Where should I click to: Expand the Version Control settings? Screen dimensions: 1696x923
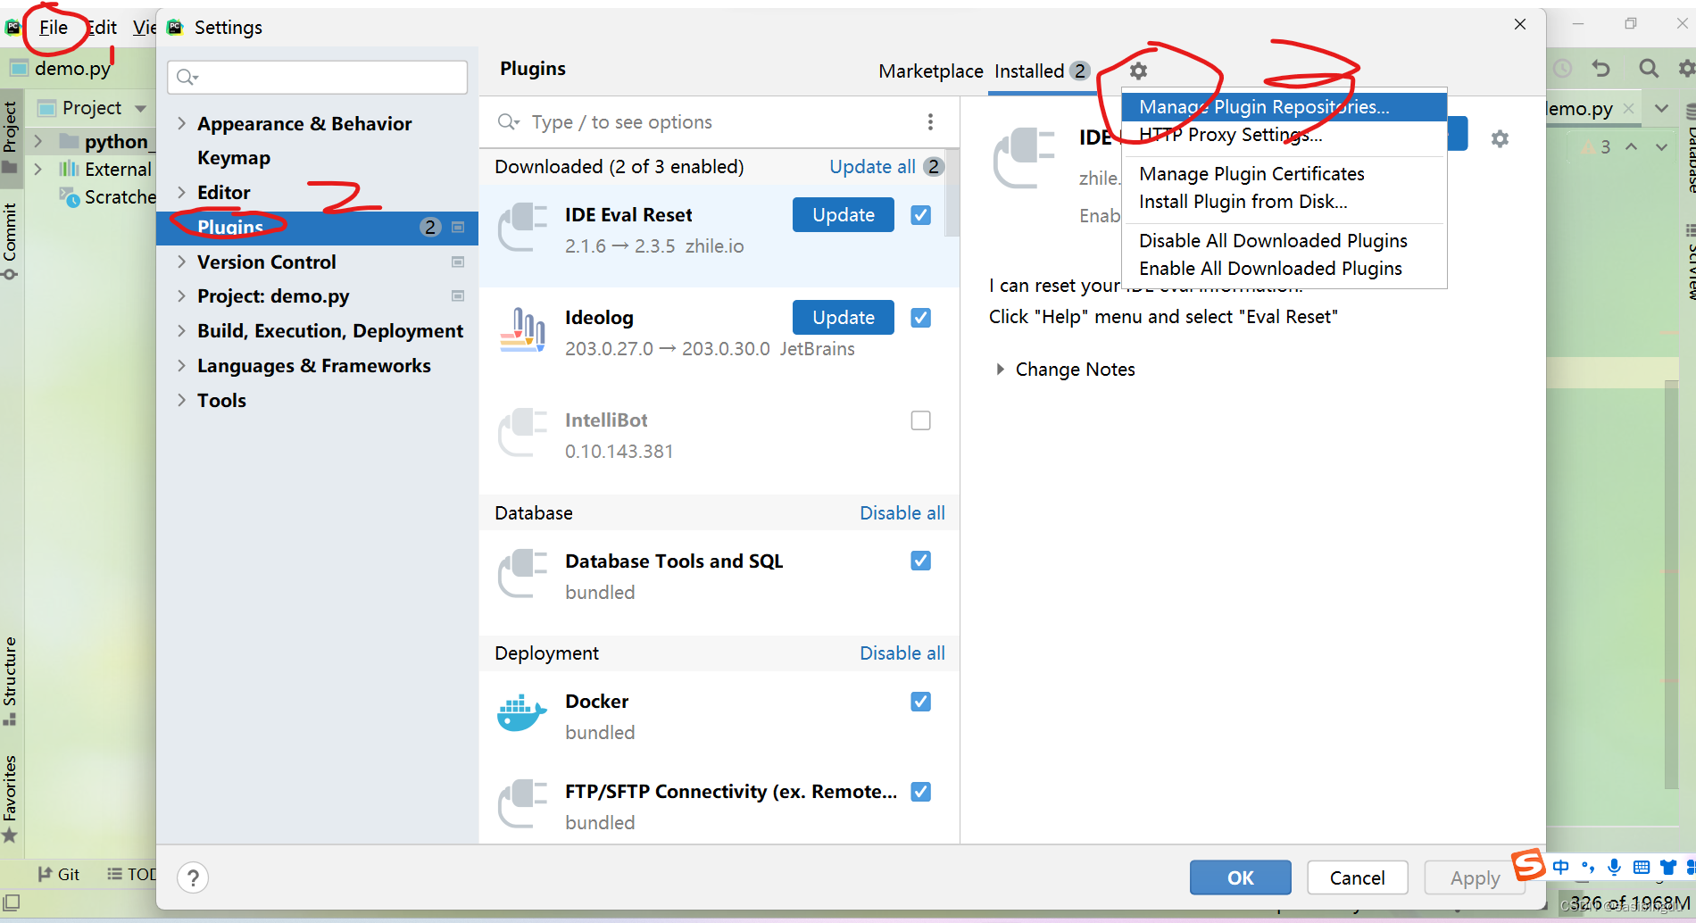[182, 262]
